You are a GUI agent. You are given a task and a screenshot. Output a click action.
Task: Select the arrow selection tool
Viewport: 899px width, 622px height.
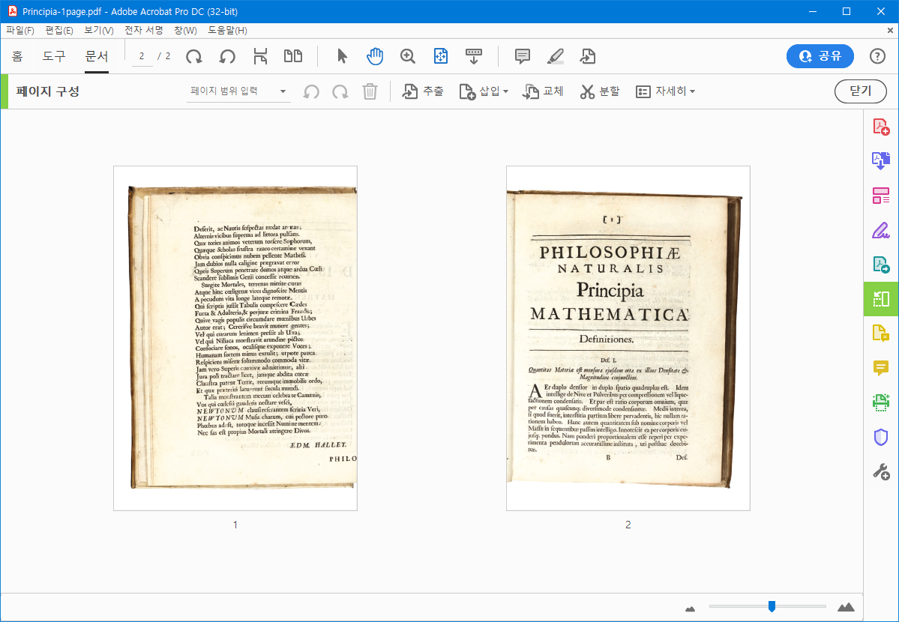pyautogui.click(x=343, y=56)
